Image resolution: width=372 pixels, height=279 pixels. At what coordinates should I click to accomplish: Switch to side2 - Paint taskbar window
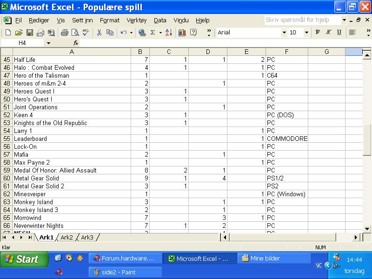(x=126, y=272)
